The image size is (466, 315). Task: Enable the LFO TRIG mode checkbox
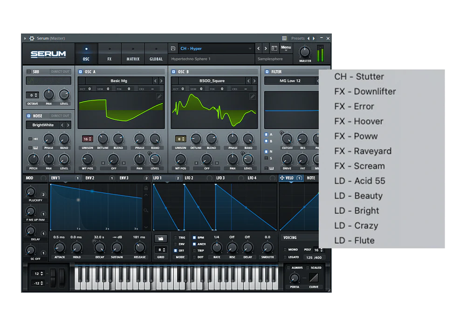(175, 238)
